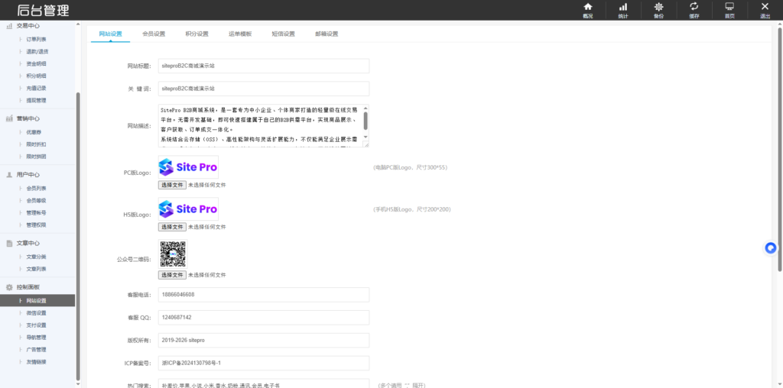This screenshot has width=783, height=388.
Task: Open 限时拼团 in sidebar
Action: click(x=36, y=157)
